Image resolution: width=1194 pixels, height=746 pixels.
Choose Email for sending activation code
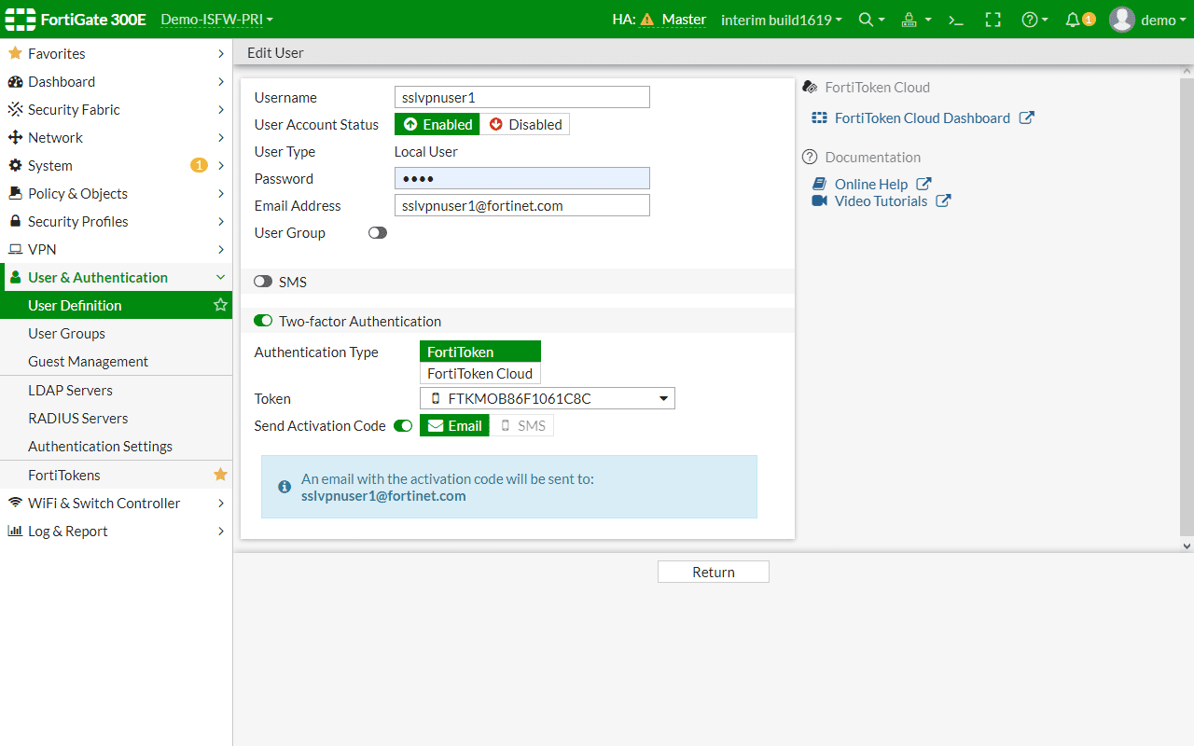click(x=454, y=425)
